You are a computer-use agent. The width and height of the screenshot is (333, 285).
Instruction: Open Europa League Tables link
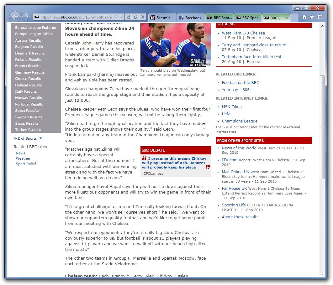click(x=34, y=34)
